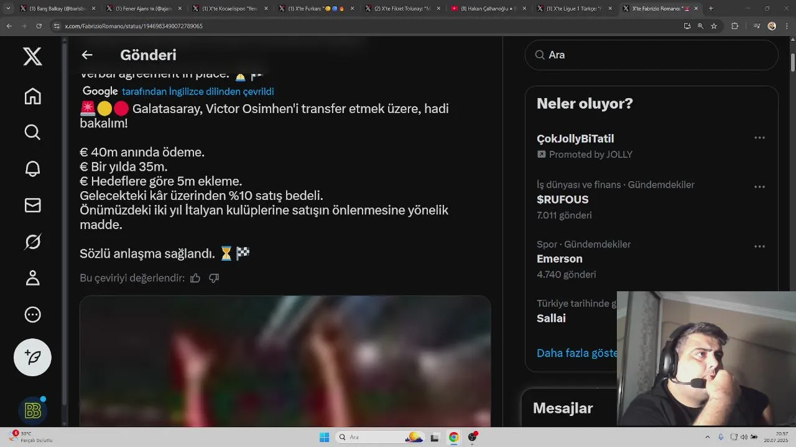
Task: Open the Grok icon in sidebar
Action: point(32,242)
